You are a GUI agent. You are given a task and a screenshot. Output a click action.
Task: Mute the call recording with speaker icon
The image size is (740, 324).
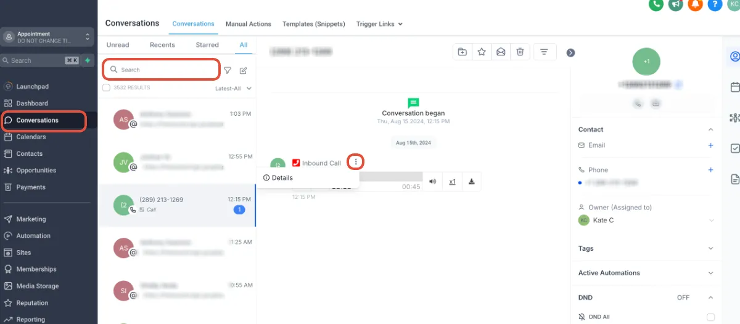pos(433,182)
